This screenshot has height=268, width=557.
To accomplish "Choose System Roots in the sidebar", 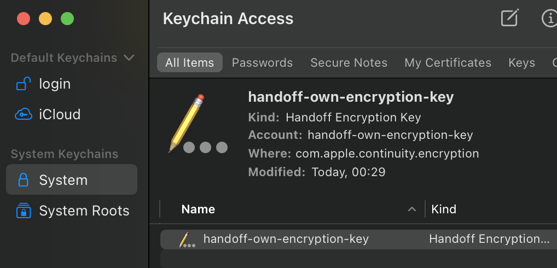I will [72, 211].
